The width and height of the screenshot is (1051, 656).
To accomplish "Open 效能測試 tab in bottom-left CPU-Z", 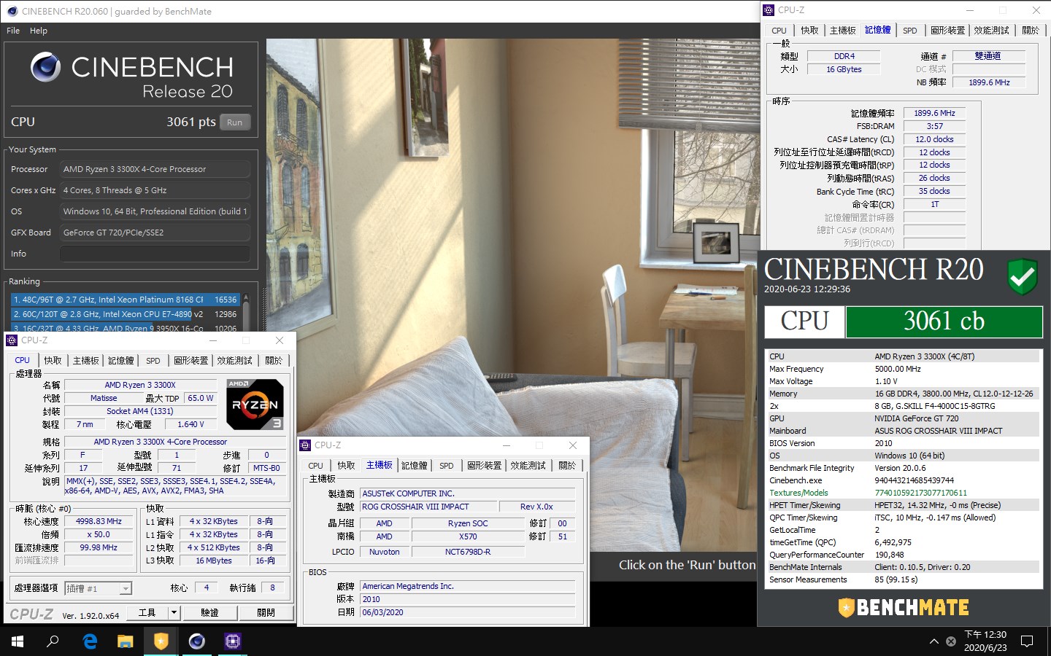I will (x=234, y=361).
